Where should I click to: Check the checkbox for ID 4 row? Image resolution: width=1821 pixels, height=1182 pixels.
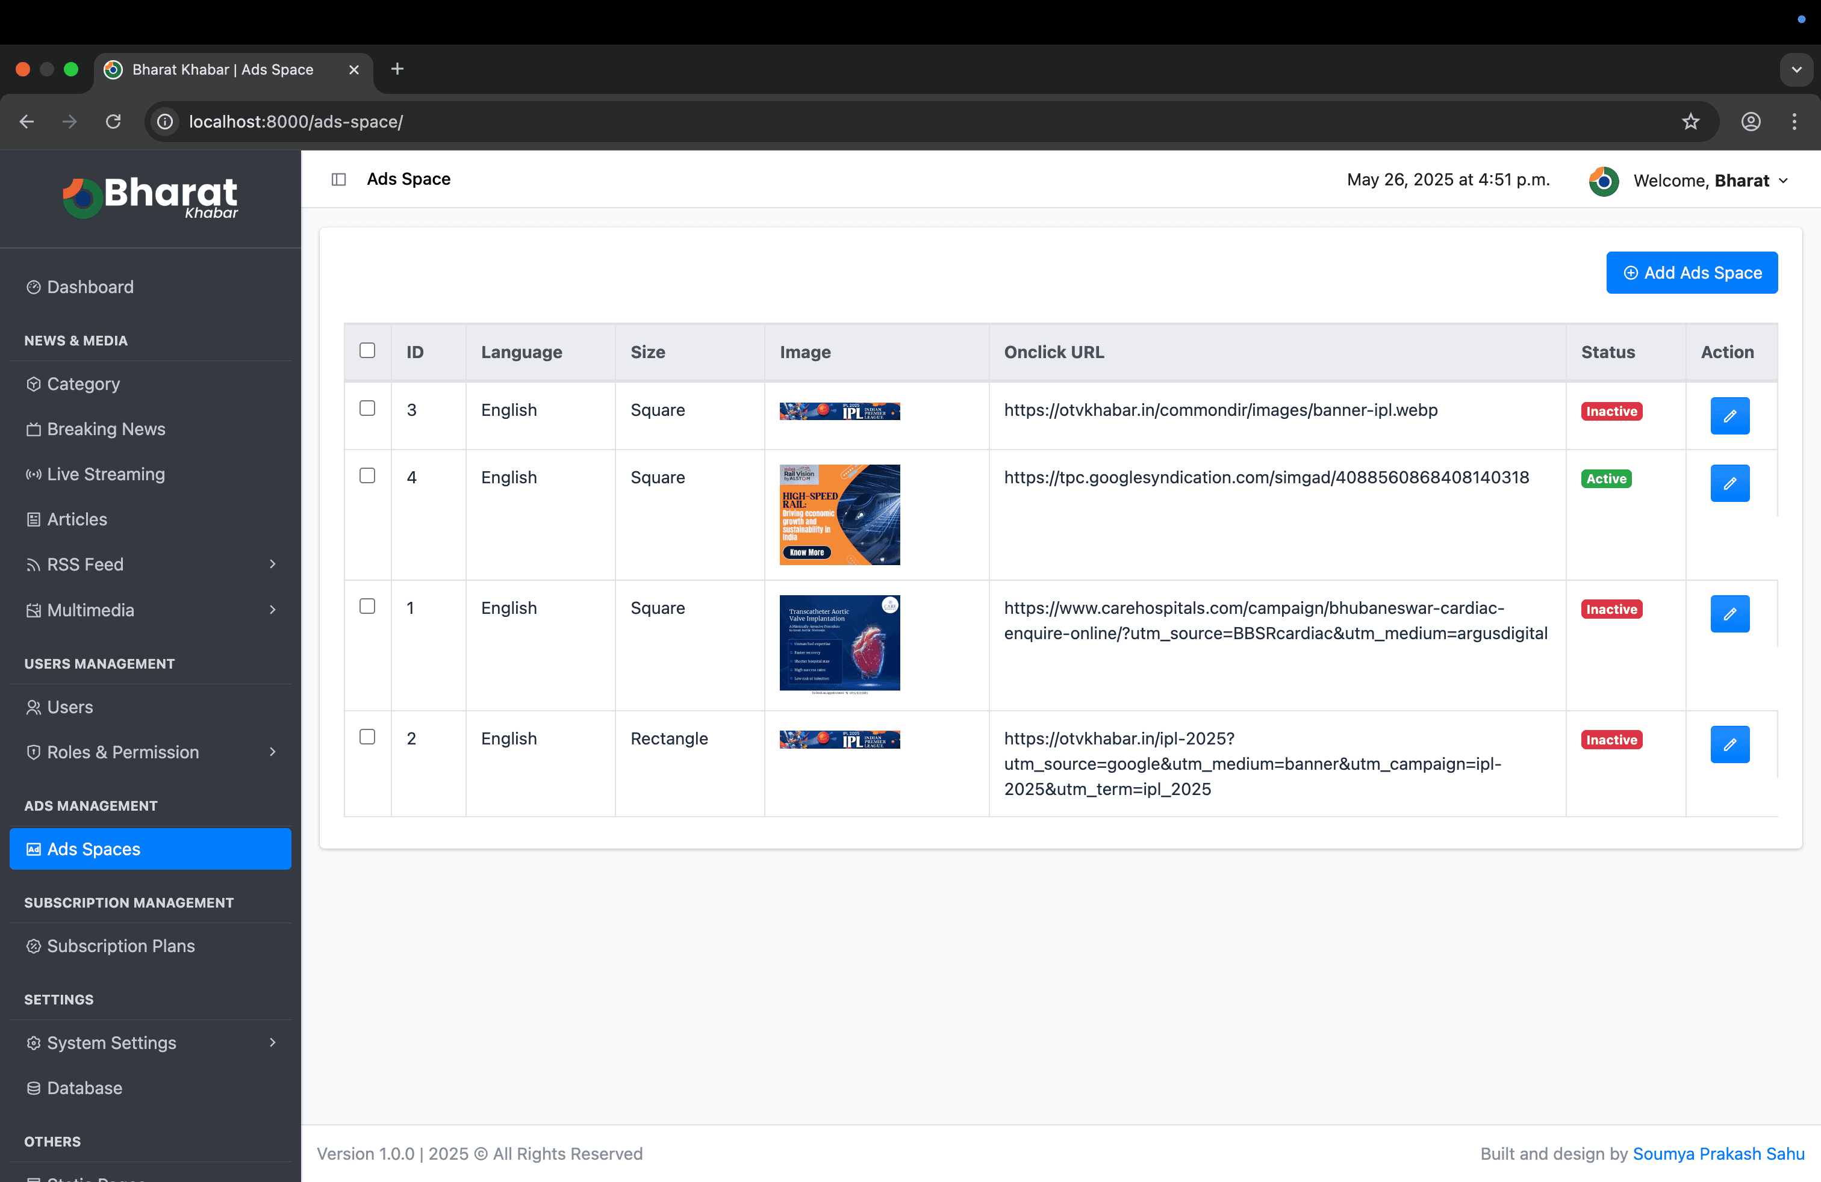[x=367, y=476]
